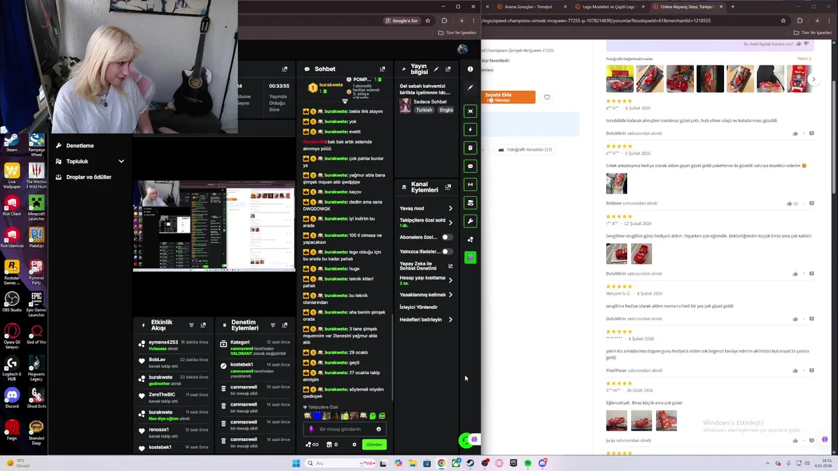Expand the pinned gift banner in chat
This screenshot has height=471, width=838.
coord(345,101)
